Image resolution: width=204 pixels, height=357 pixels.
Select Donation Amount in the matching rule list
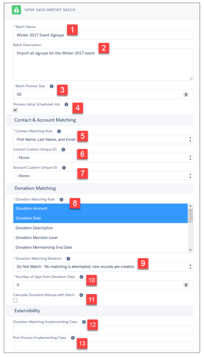[100, 209]
